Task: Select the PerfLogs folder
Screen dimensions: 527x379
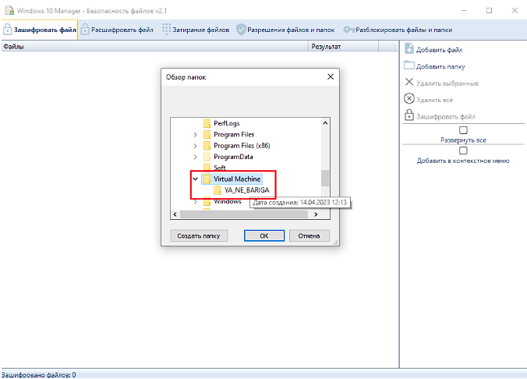Action: tap(227, 123)
